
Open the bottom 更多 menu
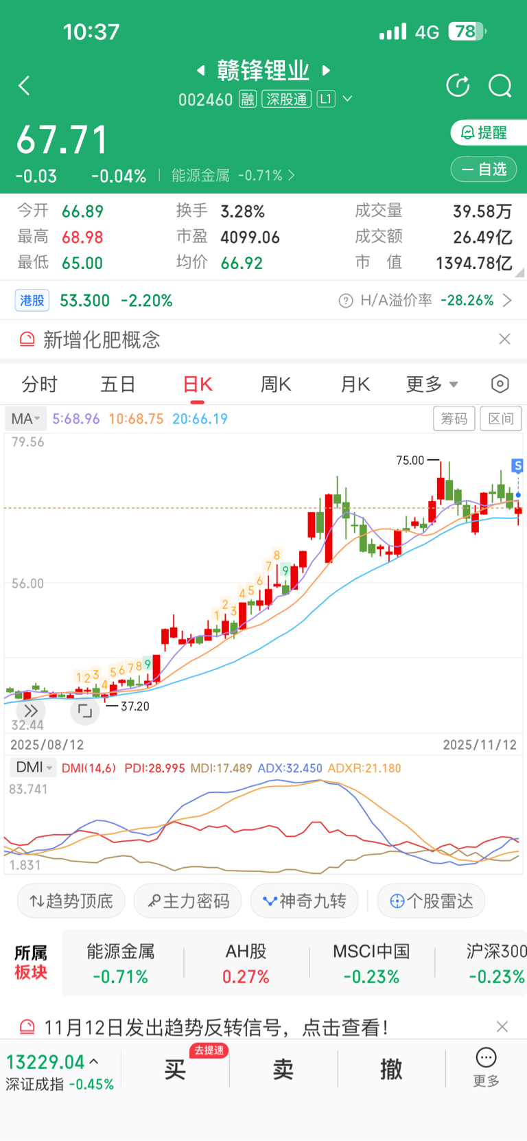tap(487, 1068)
